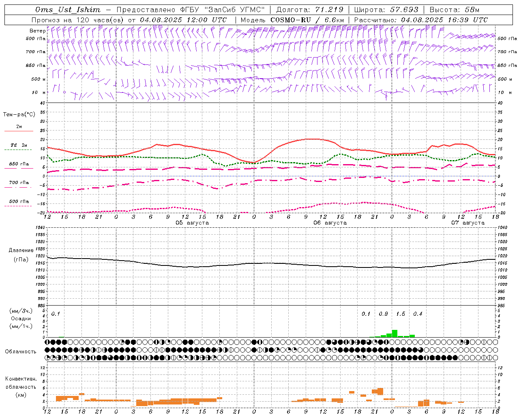This screenshot has height=415, width=519.
Task: Click 40 on the left temperature axis
Action: pyautogui.click(x=42, y=103)
